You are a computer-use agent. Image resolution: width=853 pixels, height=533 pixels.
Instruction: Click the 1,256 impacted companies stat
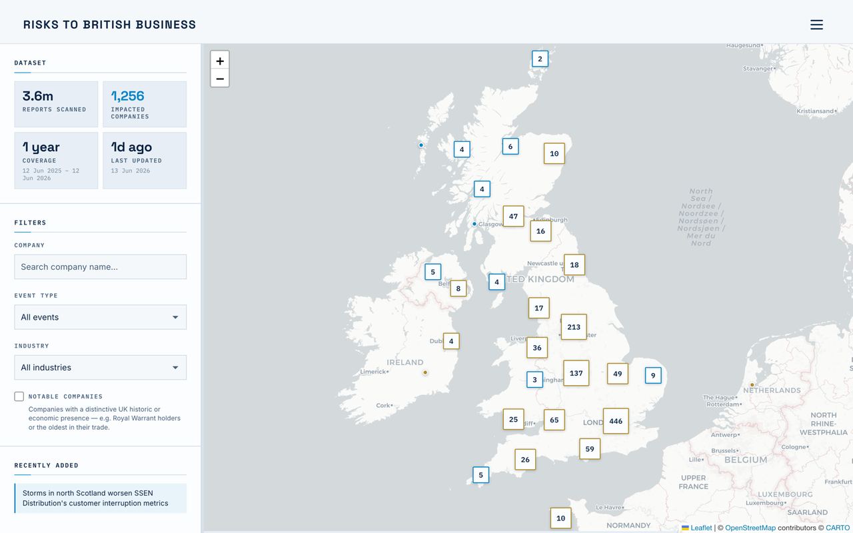point(145,104)
